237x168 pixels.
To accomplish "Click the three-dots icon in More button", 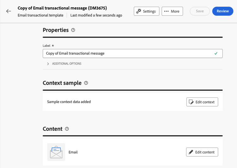I will pos(167,11).
